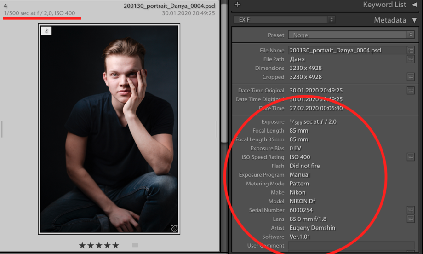Click the color label box beside stars
The width and height of the screenshot is (423, 254).
point(135,245)
